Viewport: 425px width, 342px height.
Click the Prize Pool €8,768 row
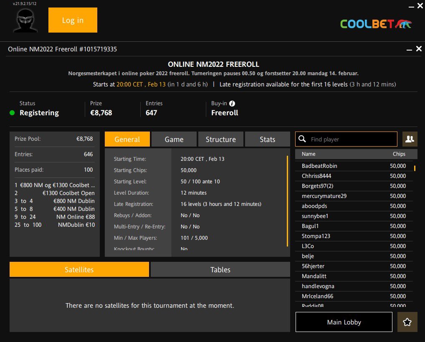point(54,139)
